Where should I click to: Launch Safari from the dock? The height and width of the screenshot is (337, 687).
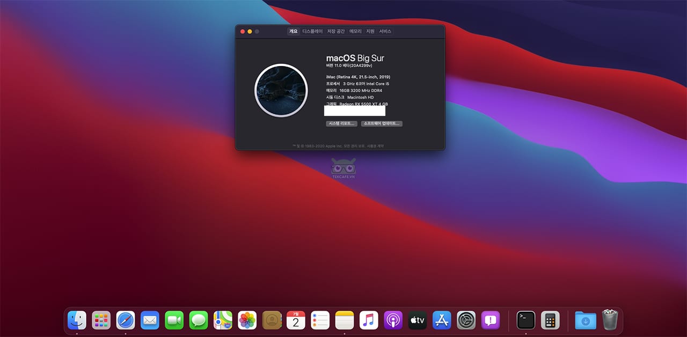click(x=126, y=320)
